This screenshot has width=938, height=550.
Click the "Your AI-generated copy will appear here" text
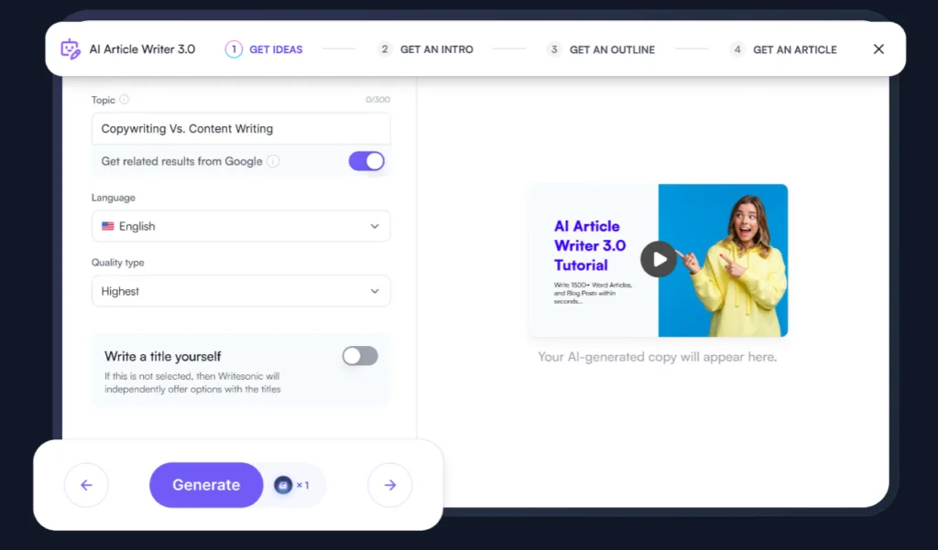[x=658, y=357]
